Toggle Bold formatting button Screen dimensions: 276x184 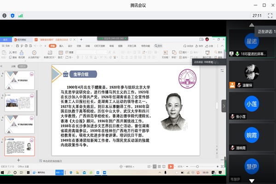coord(78,57)
